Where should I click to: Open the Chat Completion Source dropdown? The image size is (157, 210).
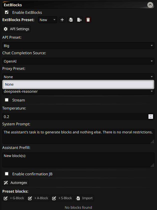pyautogui.click(x=78, y=61)
